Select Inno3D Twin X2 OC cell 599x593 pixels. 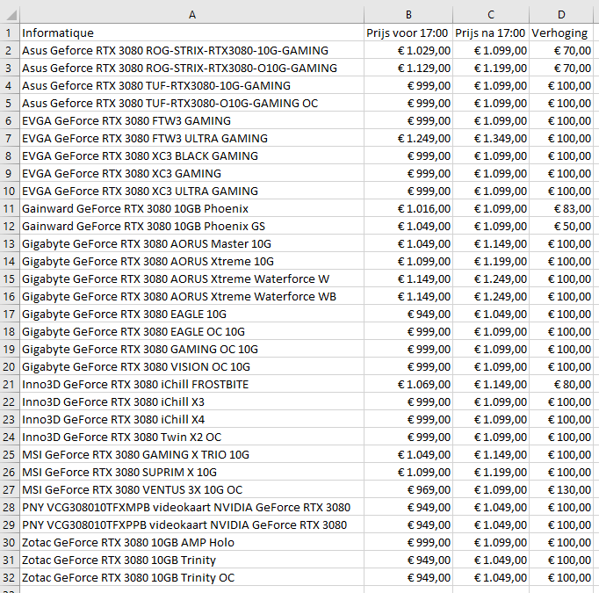[x=192, y=438]
